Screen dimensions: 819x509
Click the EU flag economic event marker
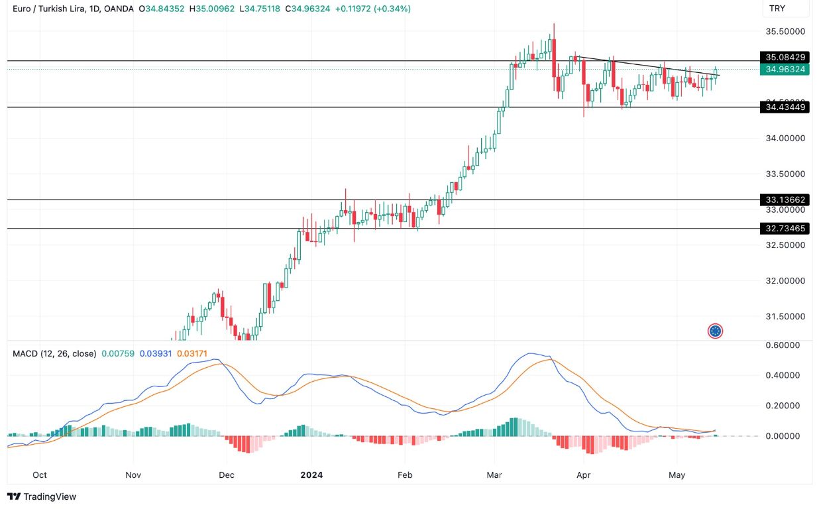pos(715,331)
